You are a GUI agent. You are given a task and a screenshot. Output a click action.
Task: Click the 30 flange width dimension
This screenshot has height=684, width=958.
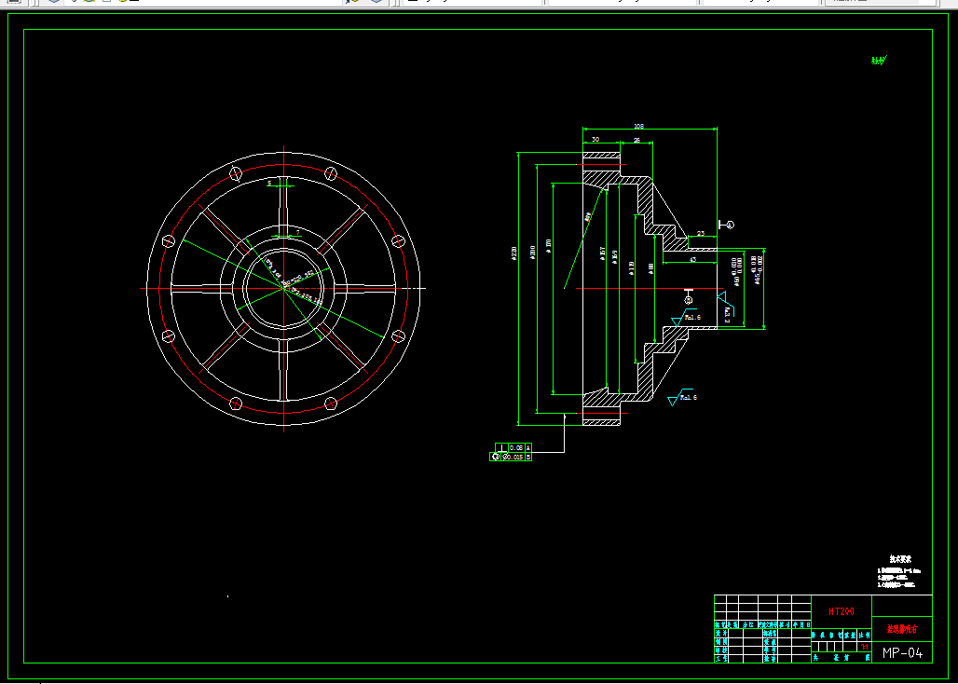point(595,140)
